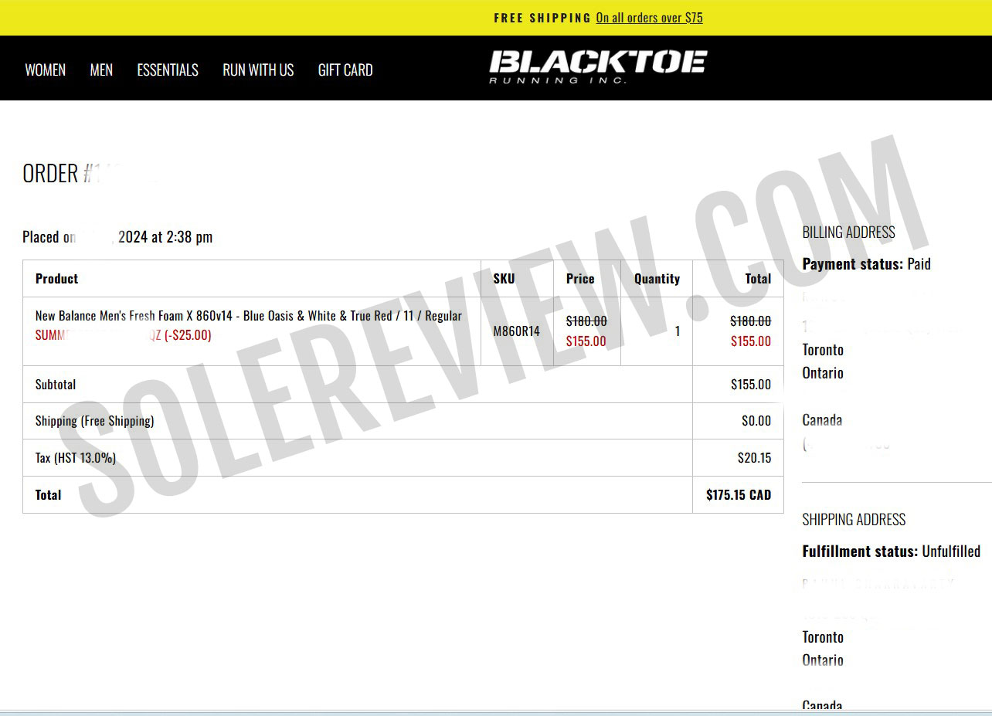
Task: Select the Subtotal amount $155.00
Action: click(751, 384)
